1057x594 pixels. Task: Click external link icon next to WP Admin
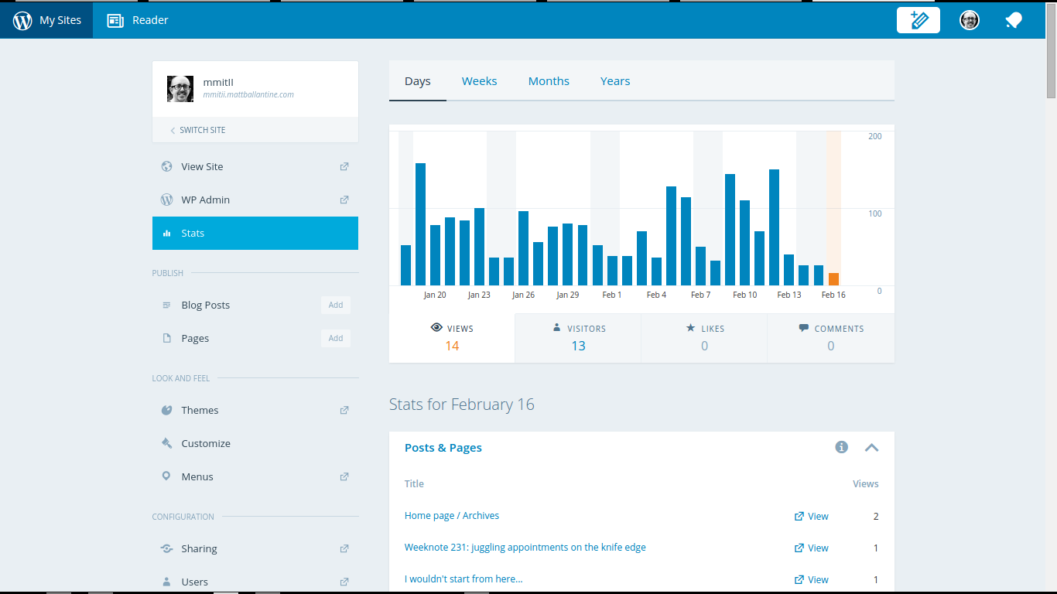click(344, 200)
